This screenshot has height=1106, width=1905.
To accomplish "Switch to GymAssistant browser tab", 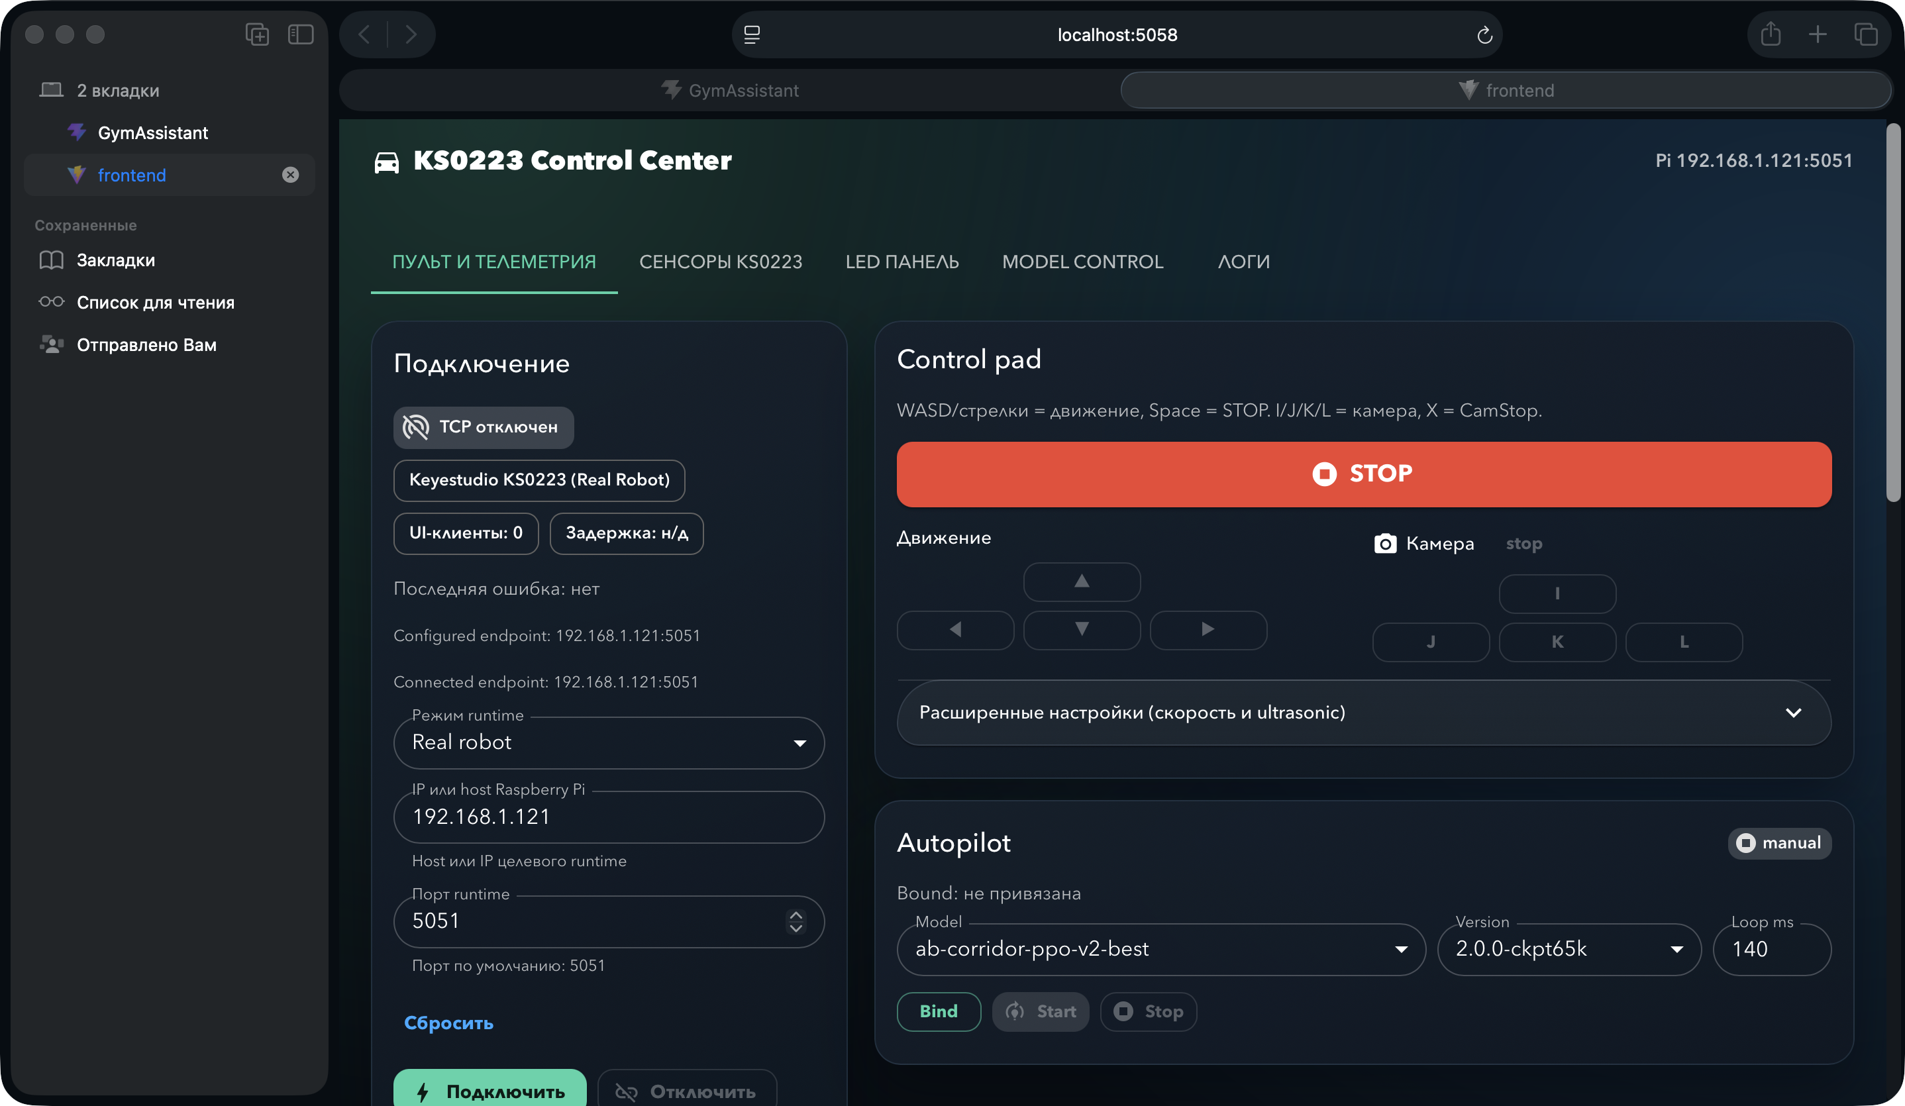I will 729,91.
